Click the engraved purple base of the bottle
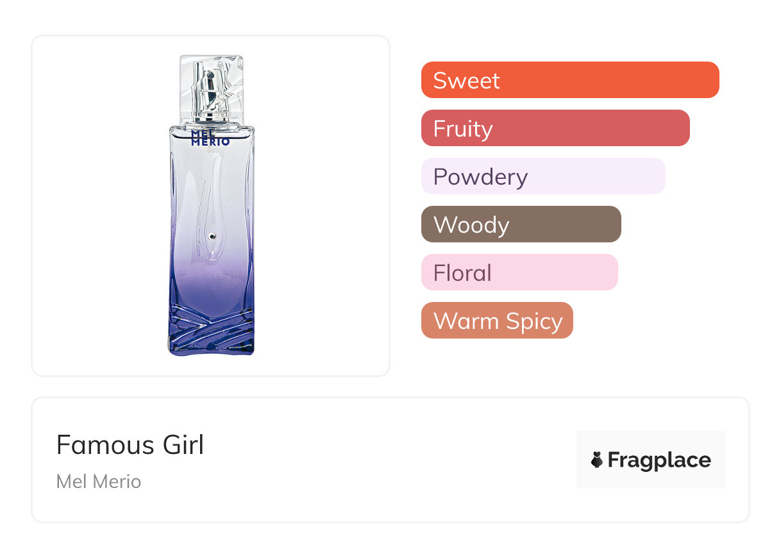This screenshot has height=554, width=781. [212, 330]
